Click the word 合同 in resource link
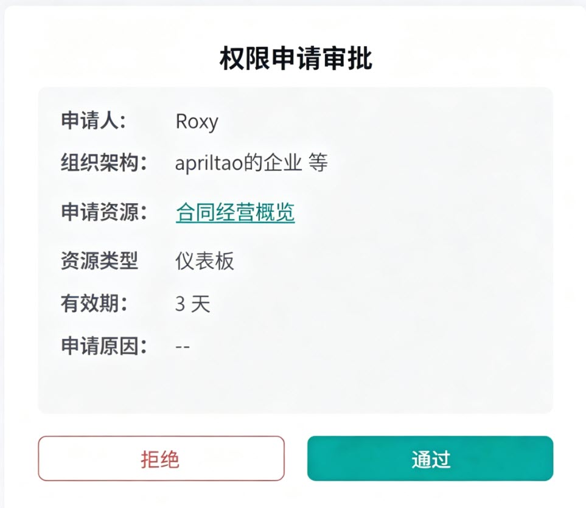 pos(195,212)
